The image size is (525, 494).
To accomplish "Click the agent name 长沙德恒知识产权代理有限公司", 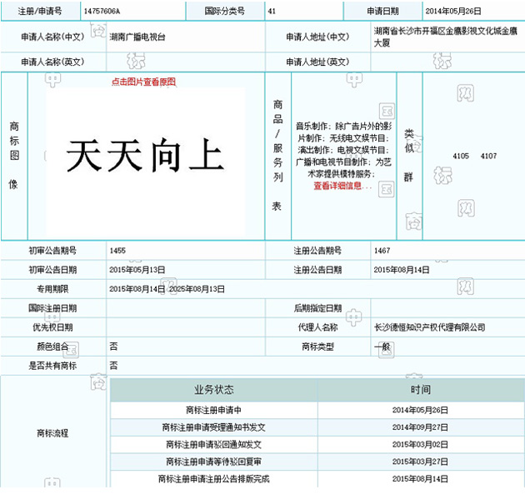I will point(430,327).
